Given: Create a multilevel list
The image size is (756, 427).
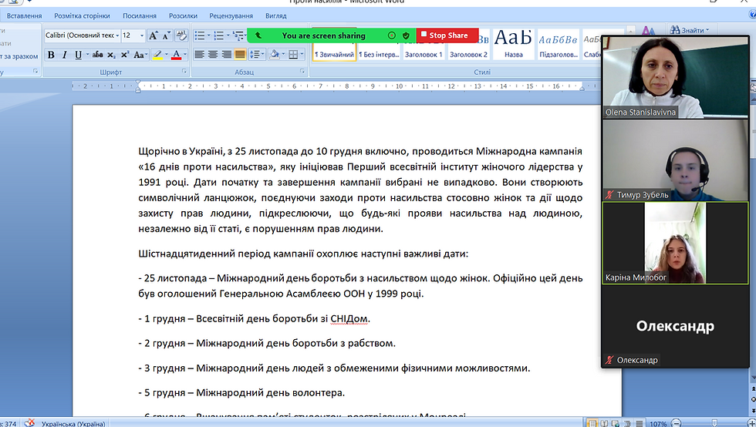Looking at the screenshot, I should tap(238, 35).
